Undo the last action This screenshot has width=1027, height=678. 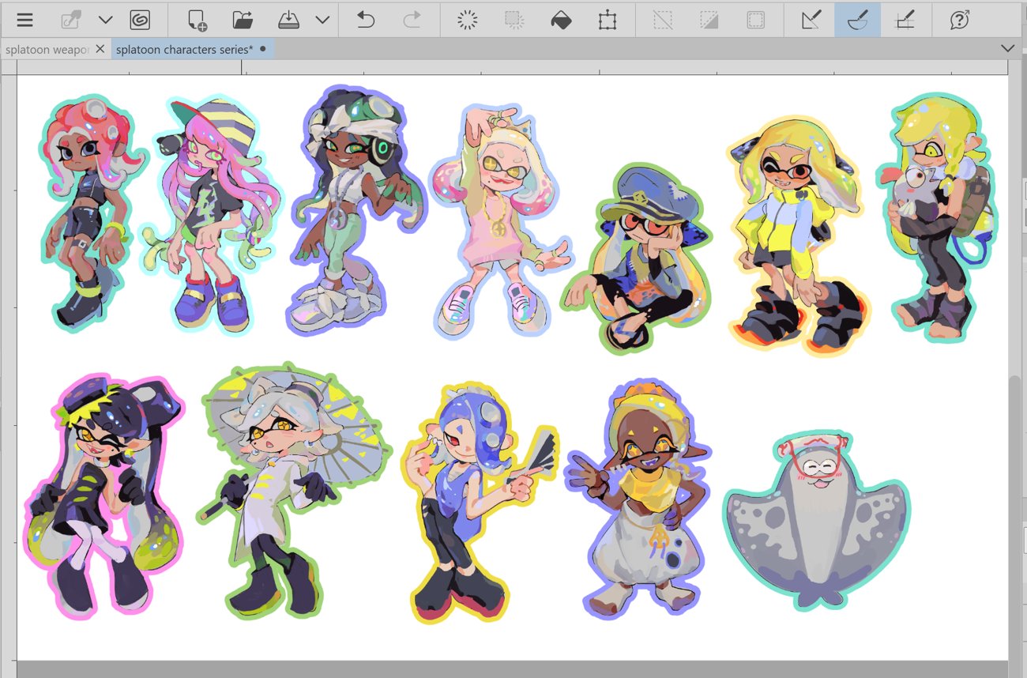coord(366,20)
